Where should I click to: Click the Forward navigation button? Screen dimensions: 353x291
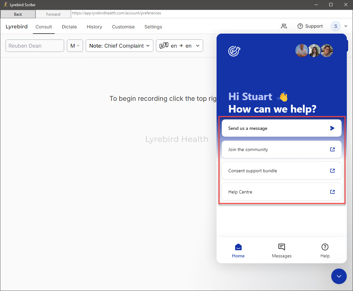click(53, 14)
